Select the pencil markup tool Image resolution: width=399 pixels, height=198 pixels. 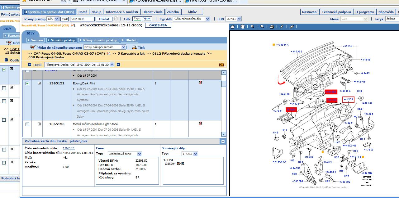tap(282, 27)
